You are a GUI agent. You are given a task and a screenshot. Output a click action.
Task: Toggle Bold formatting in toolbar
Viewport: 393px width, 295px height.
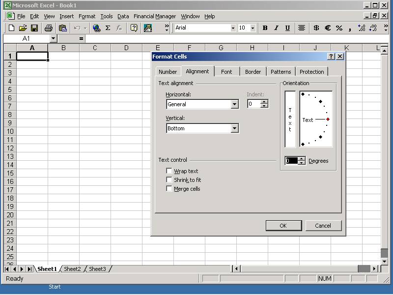coord(265,28)
